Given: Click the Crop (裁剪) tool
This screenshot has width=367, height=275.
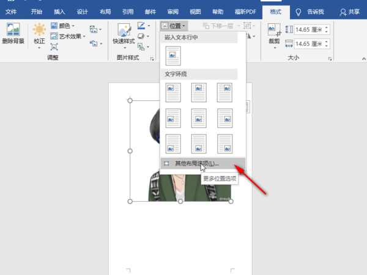Looking at the screenshot, I should click(x=274, y=36).
